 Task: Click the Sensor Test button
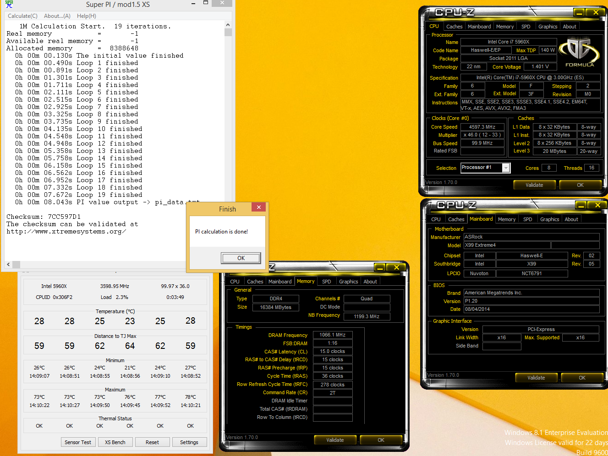[78, 442]
